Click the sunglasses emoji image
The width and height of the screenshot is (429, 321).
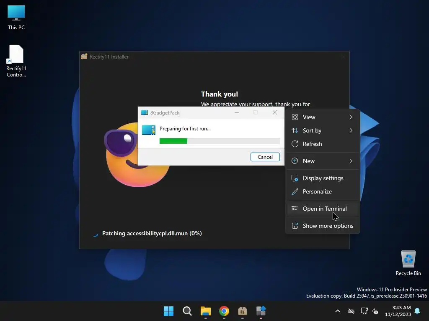point(137,155)
